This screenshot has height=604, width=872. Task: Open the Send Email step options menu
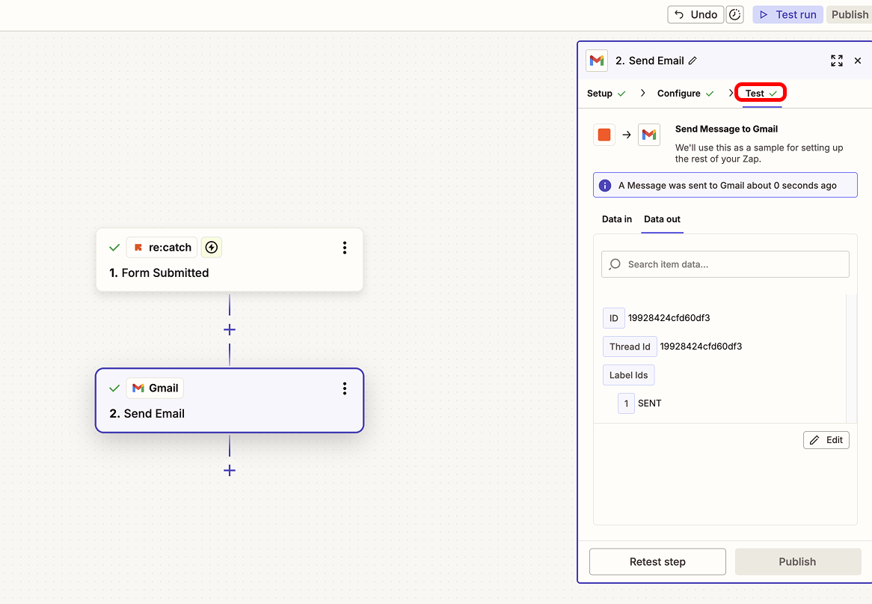coord(345,388)
